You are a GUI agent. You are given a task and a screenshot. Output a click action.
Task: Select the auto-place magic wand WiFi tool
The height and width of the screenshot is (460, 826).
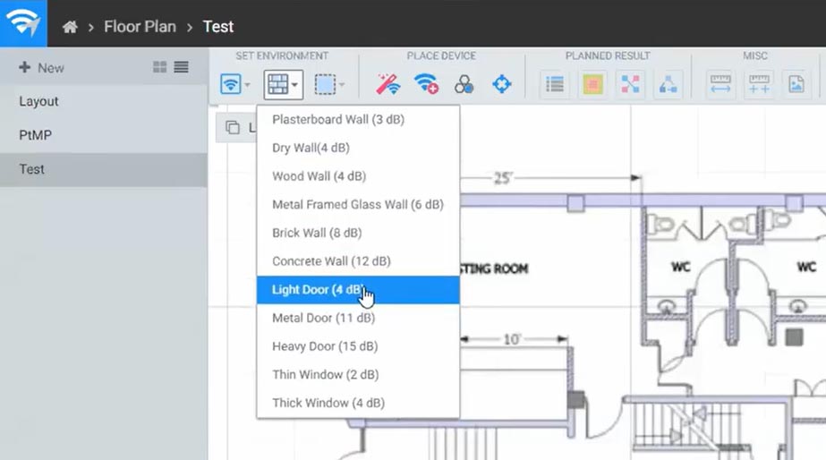coord(387,84)
